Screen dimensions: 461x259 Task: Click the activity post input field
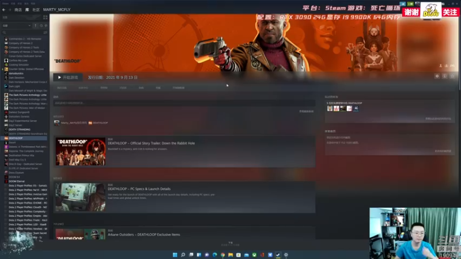[184, 103]
